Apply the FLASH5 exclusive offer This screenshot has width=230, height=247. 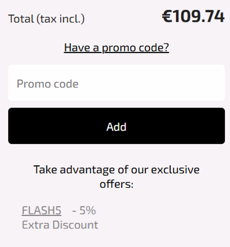click(x=41, y=211)
